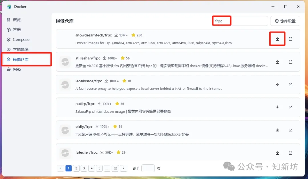Click oldiy/frpc placeholder avatar
This screenshot has width=308, height=179.
coord(65,130)
